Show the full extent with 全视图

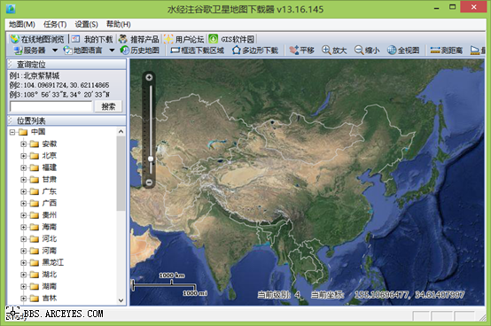coord(403,50)
